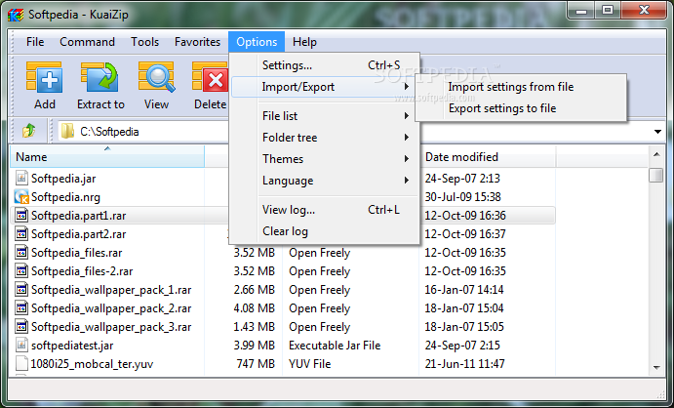Click date 30-Jul-09 15:38

[463, 197]
